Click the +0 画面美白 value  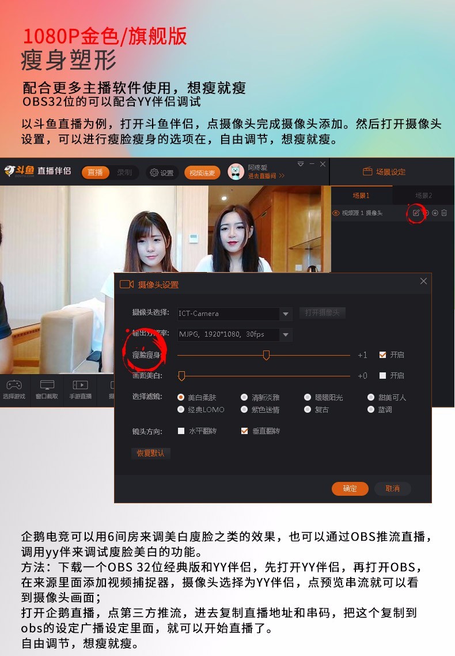point(362,376)
